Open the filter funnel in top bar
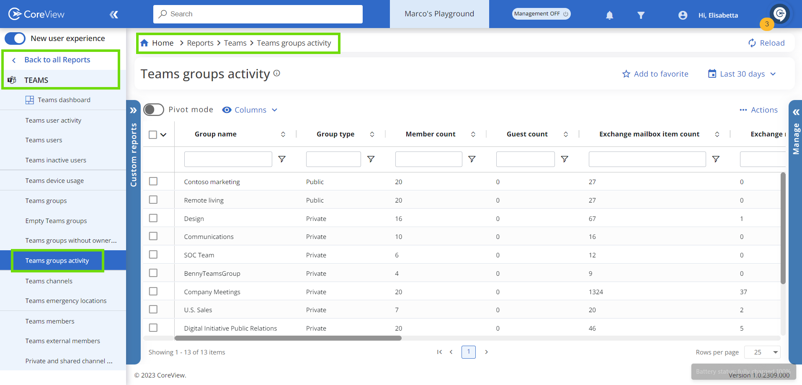 [x=641, y=15]
